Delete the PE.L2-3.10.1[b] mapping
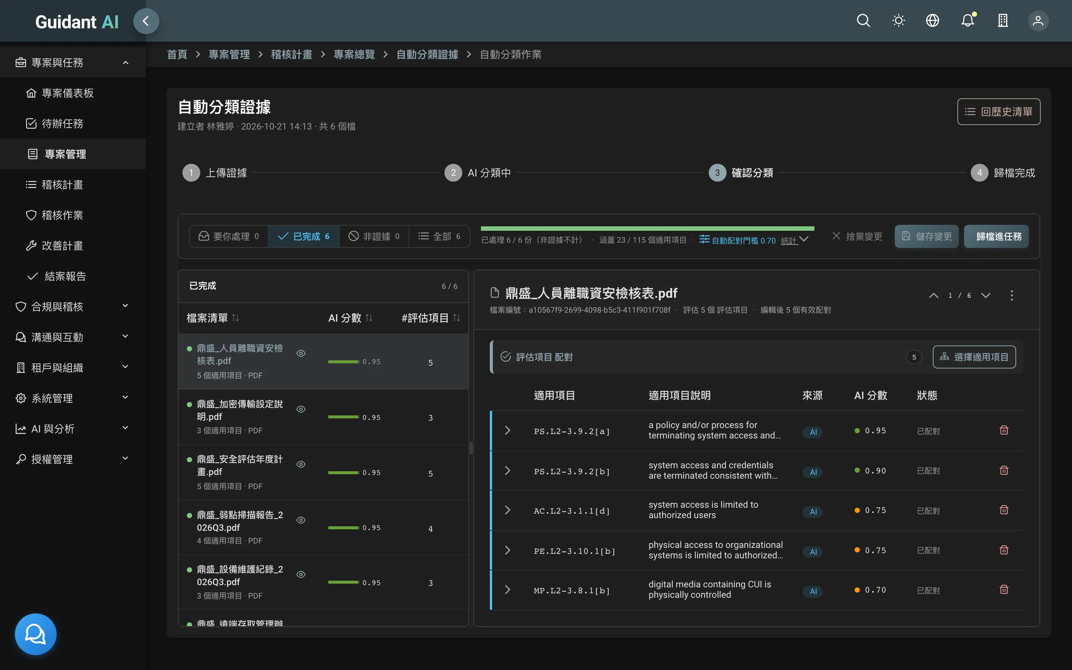This screenshot has width=1072, height=670. (1004, 550)
